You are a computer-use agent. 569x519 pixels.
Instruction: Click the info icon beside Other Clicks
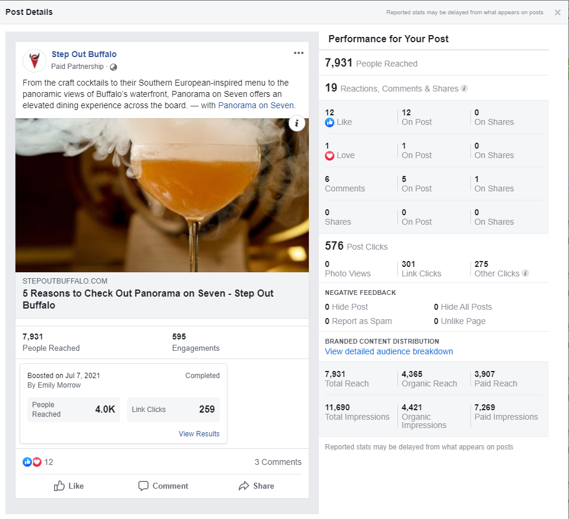click(x=525, y=273)
